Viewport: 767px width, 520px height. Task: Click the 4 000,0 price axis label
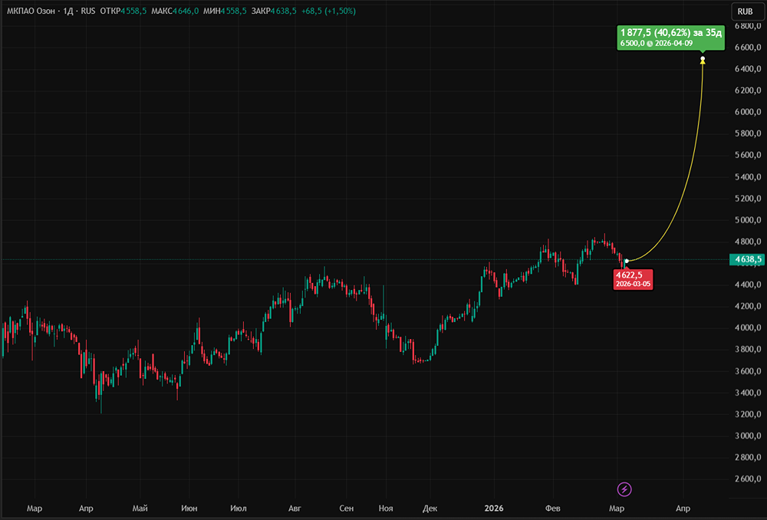pos(748,327)
